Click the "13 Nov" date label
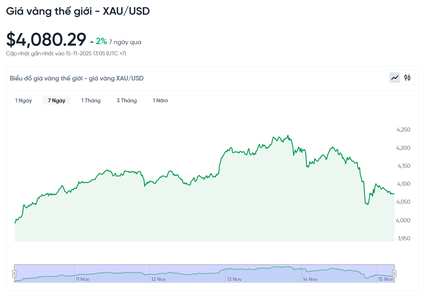The image size is (421, 292). click(x=234, y=279)
